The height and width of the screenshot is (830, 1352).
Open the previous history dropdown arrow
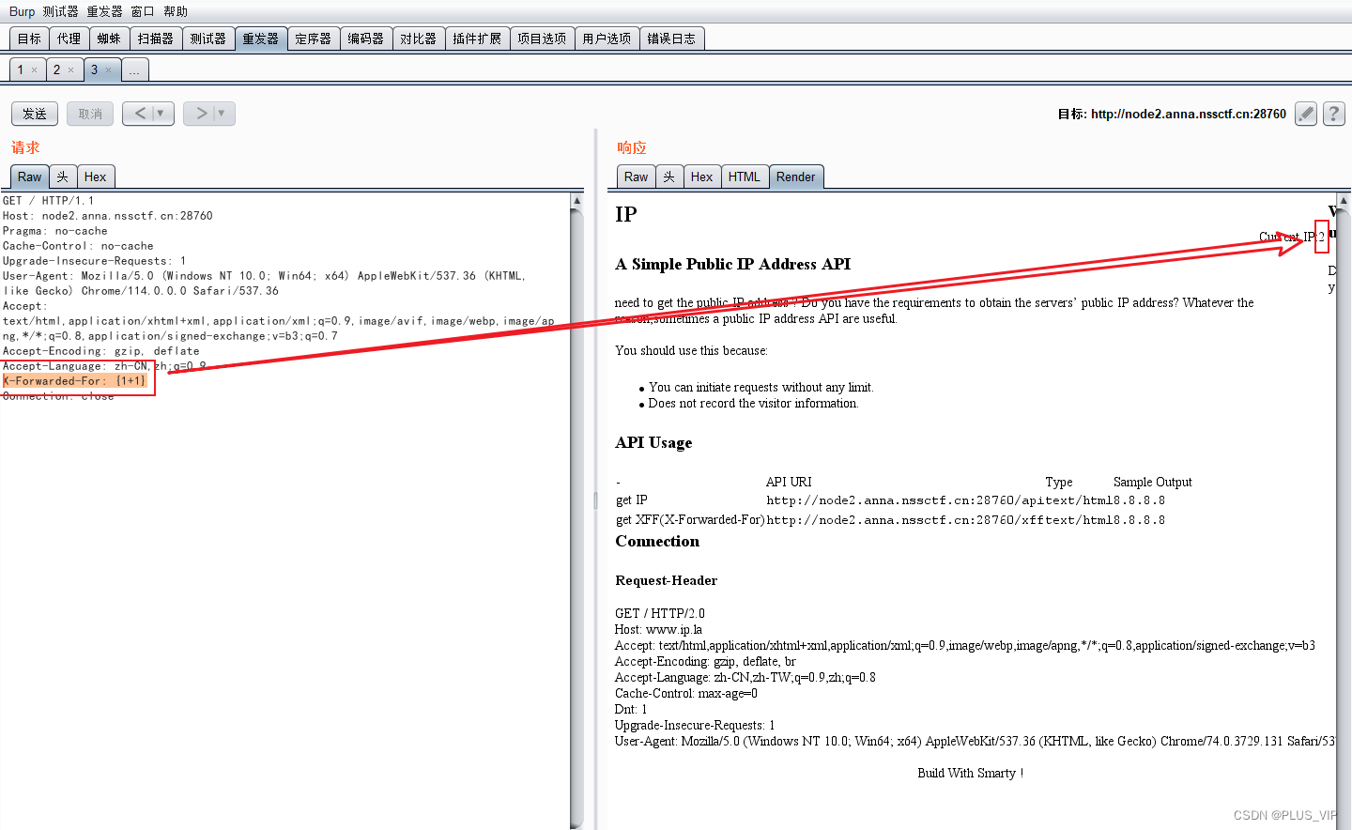[x=161, y=114]
